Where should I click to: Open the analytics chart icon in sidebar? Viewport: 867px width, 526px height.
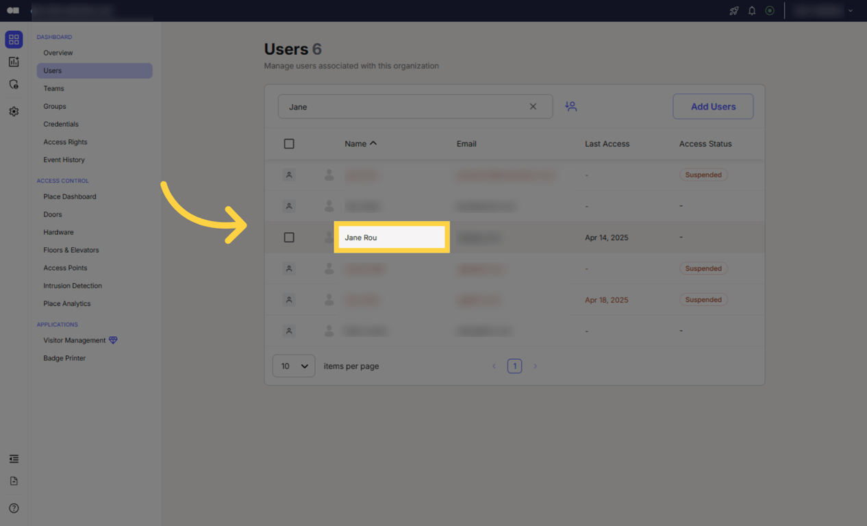pyautogui.click(x=14, y=62)
